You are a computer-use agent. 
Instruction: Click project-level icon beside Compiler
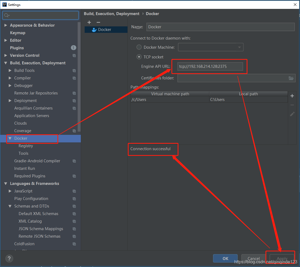click(x=74, y=78)
